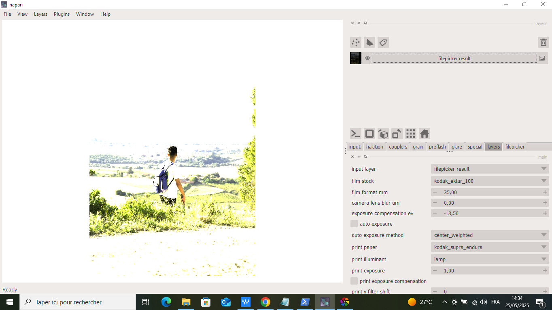Image resolution: width=552 pixels, height=310 pixels.
Task: Click the exposure compensation ev value field
Action: point(490,213)
